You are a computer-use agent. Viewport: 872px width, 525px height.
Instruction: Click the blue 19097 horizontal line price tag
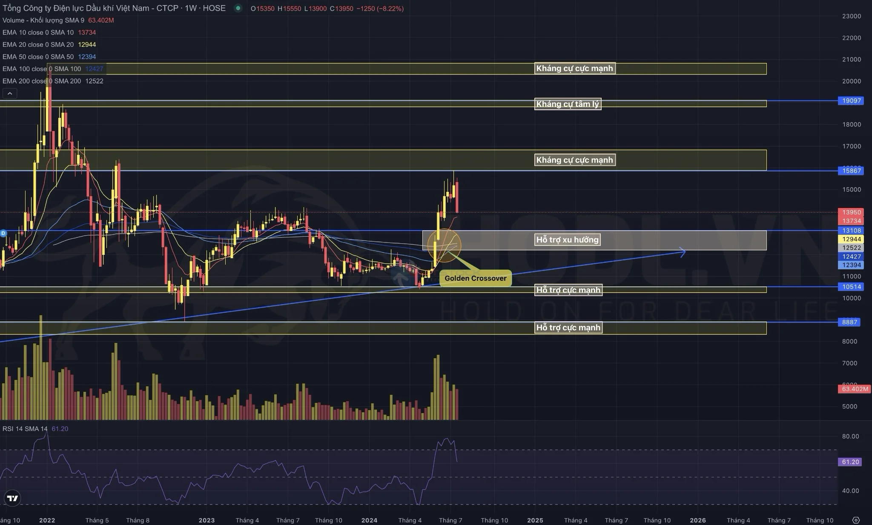851,101
